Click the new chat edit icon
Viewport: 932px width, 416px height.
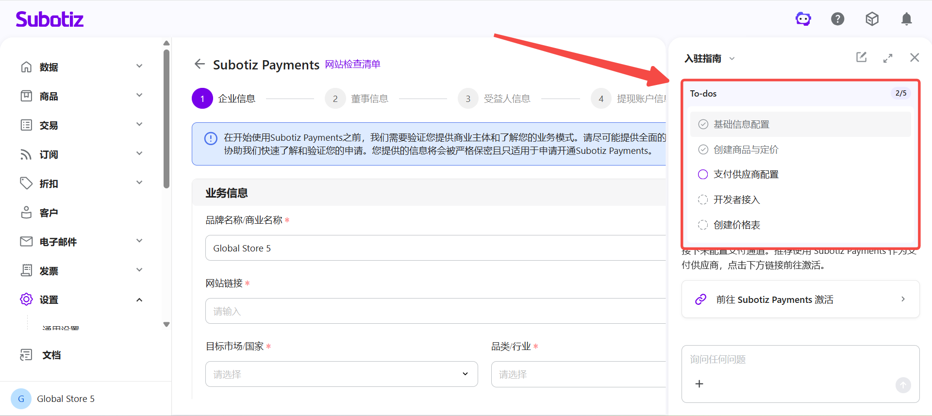click(861, 58)
